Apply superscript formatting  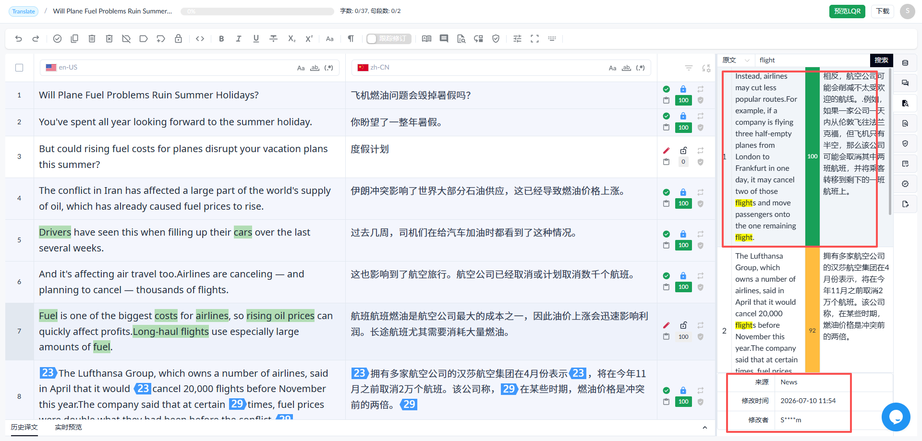pos(309,39)
